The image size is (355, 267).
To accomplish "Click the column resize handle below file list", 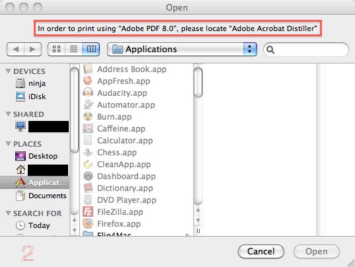I will (x=198, y=231).
